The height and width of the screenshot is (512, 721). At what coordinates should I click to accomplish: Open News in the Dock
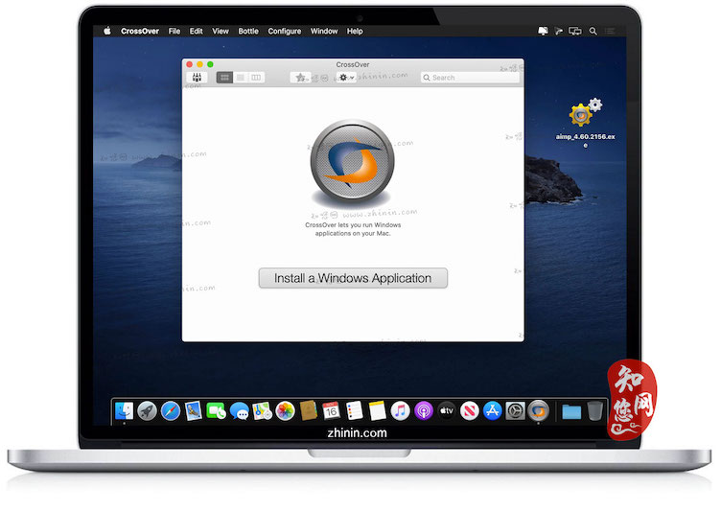tap(469, 410)
